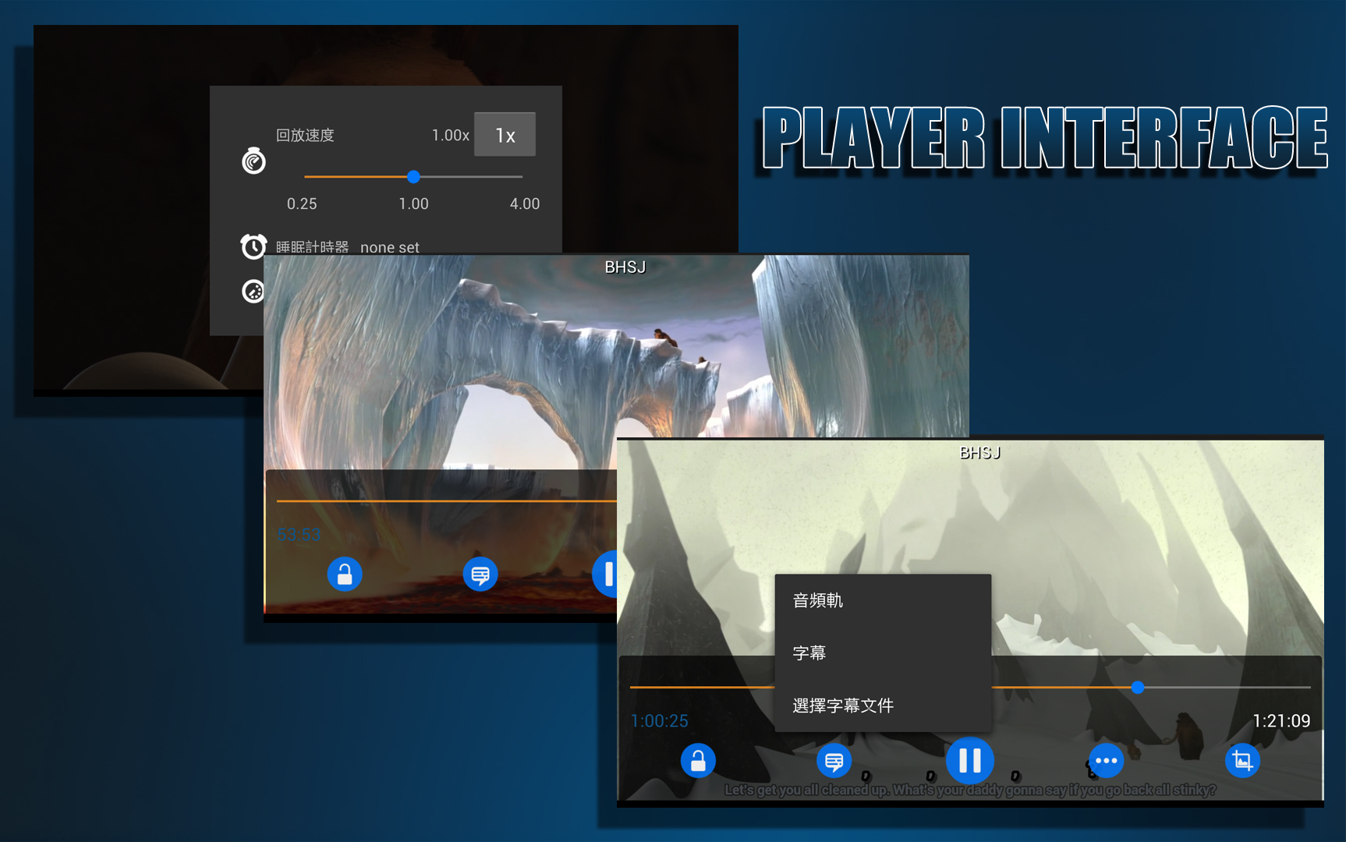Image resolution: width=1346 pixels, height=842 pixels.
Task: Click the 1:21:09 total duration
Action: (x=1281, y=721)
